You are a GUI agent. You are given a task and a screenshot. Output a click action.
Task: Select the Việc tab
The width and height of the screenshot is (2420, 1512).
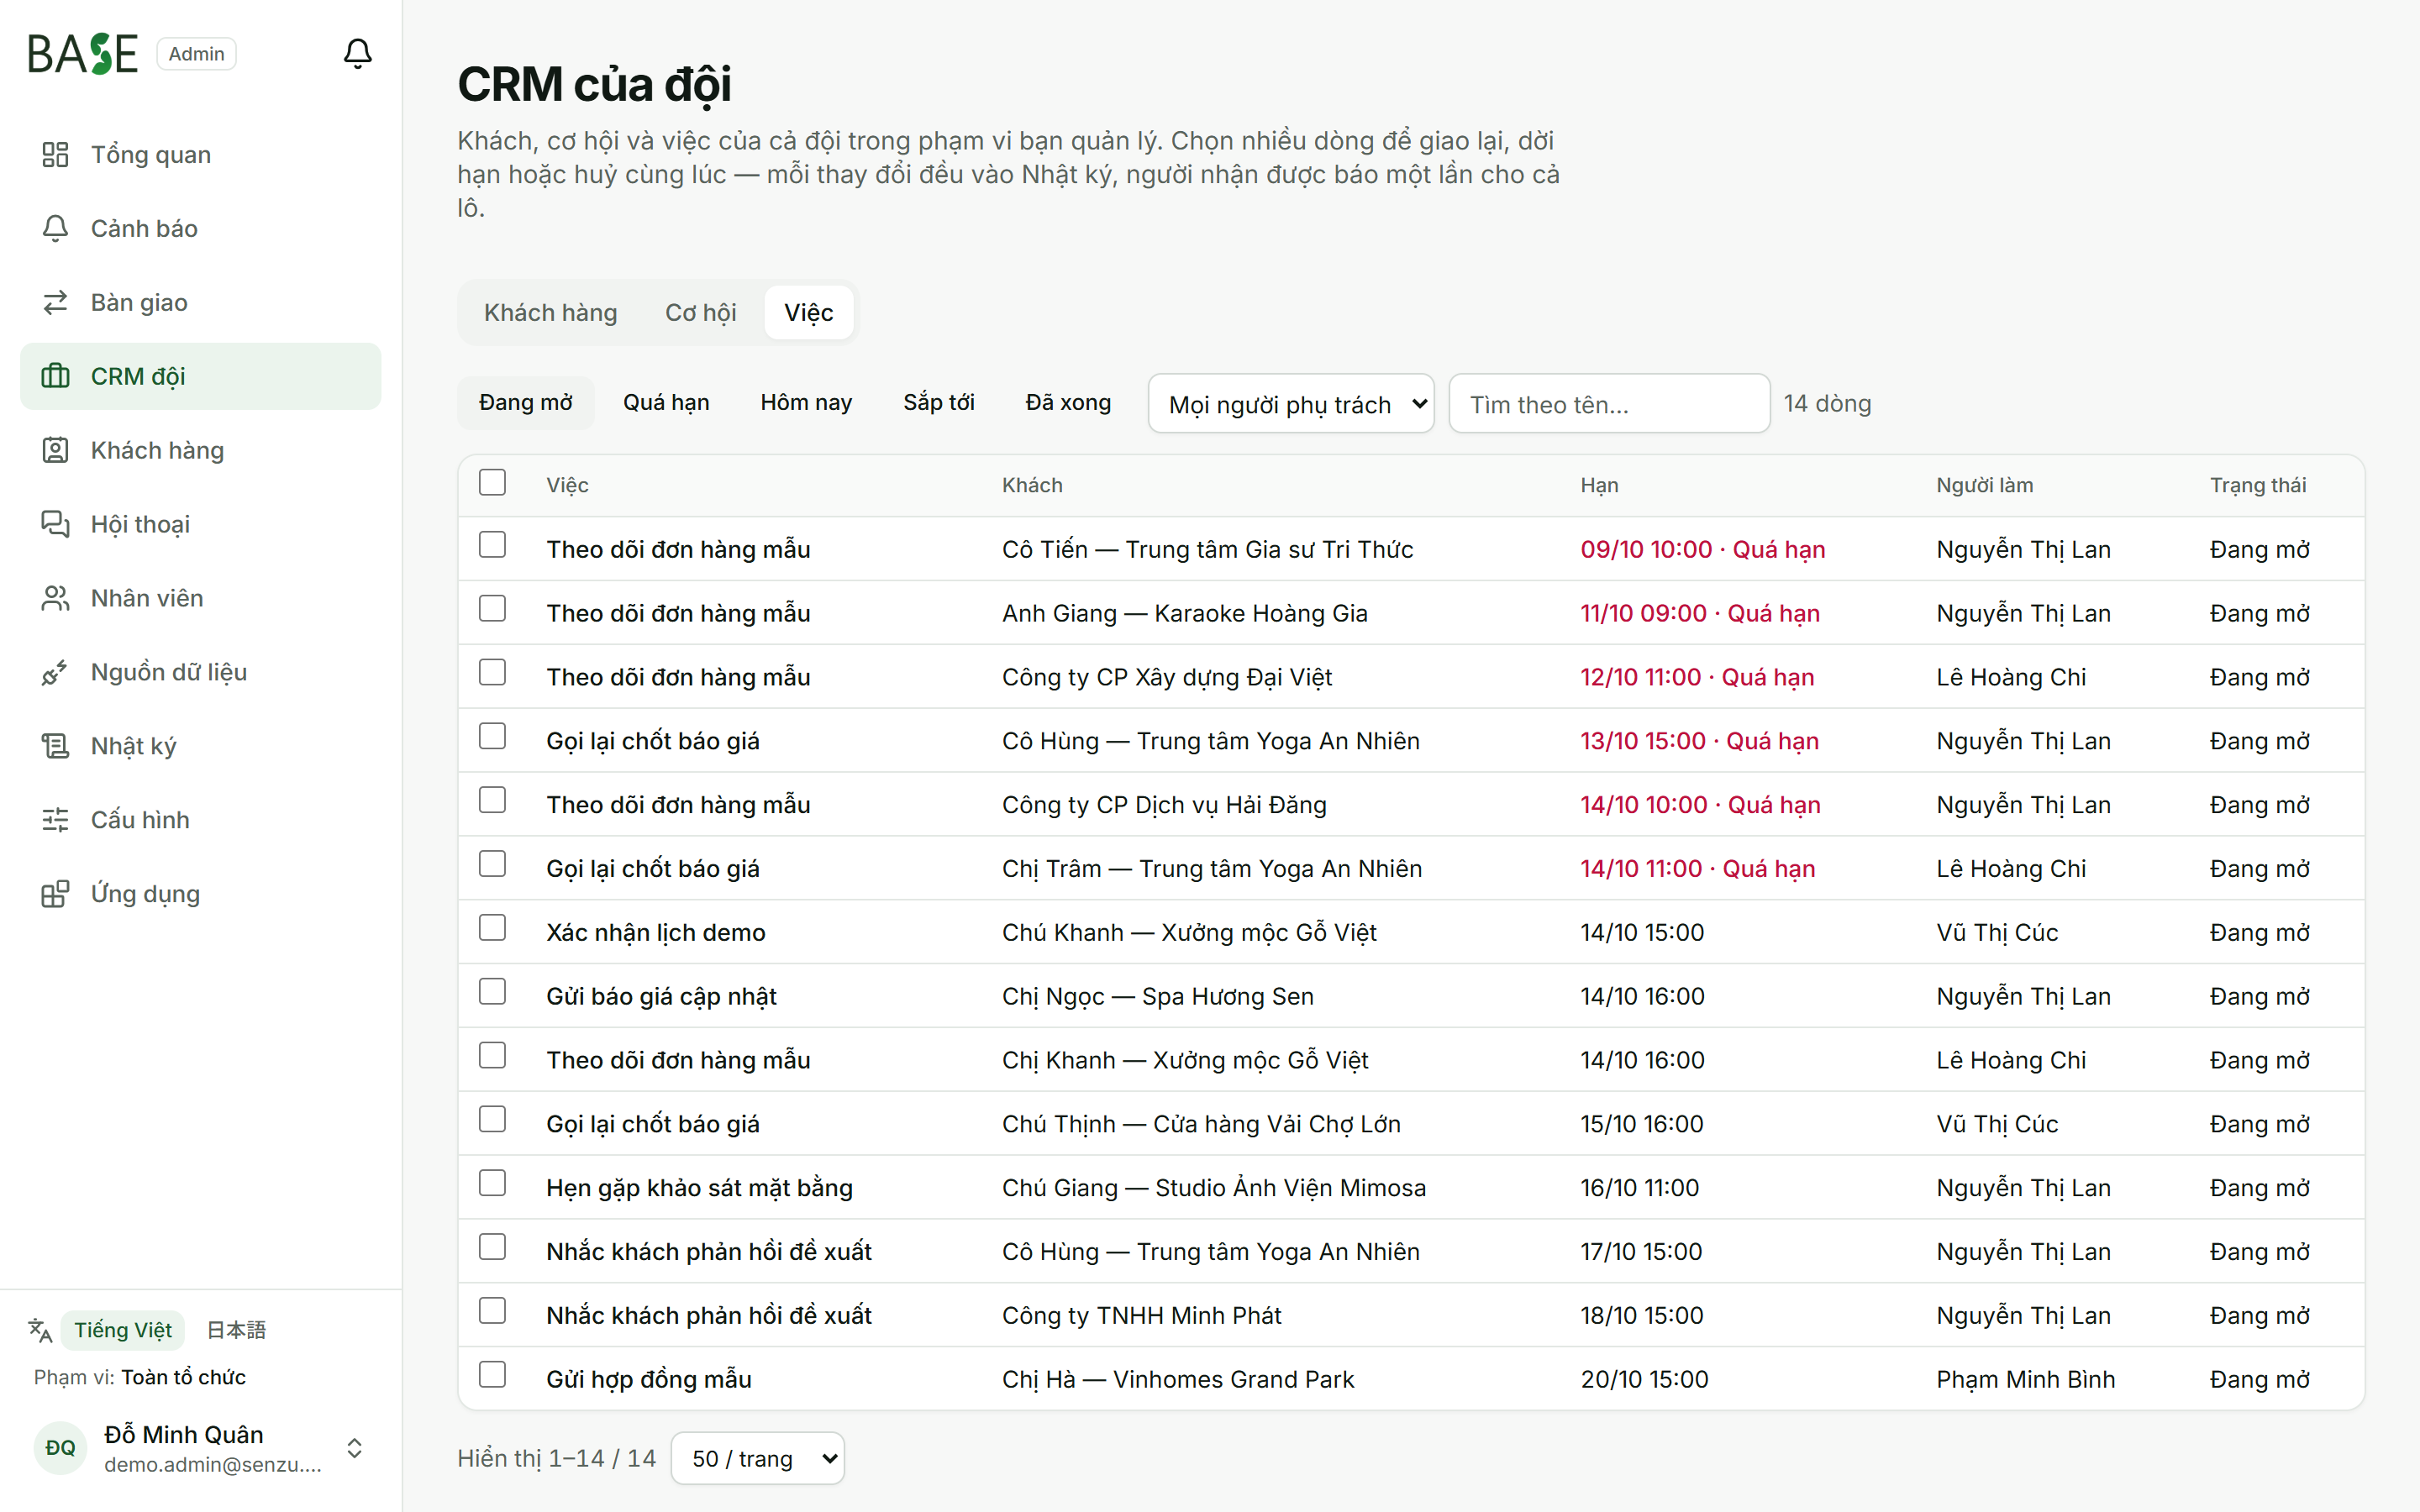point(809,313)
